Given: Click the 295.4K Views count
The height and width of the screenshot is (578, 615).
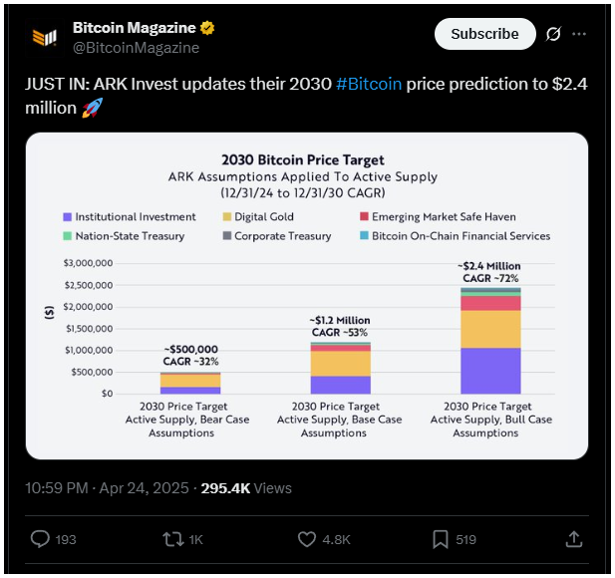Looking at the screenshot, I should 246,488.
